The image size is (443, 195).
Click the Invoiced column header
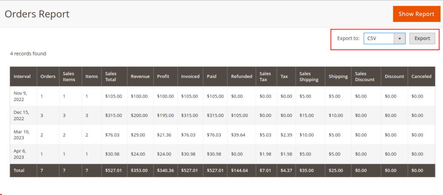190,76
